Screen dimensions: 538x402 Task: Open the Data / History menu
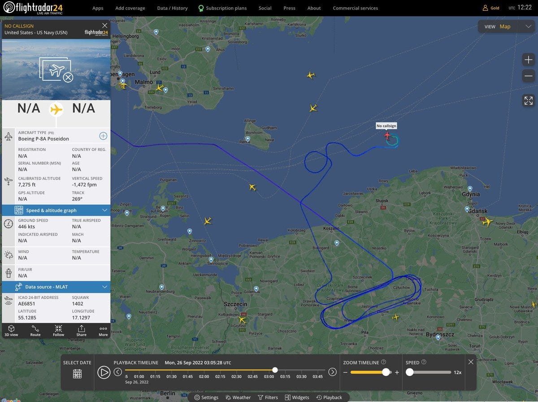172,8
